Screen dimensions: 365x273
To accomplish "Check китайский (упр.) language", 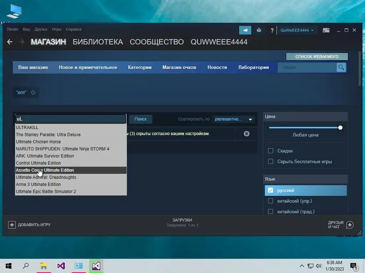I will click(271, 201).
